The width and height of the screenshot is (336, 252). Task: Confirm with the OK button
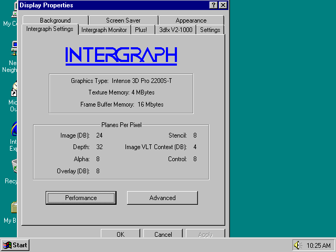tap(120, 234)
